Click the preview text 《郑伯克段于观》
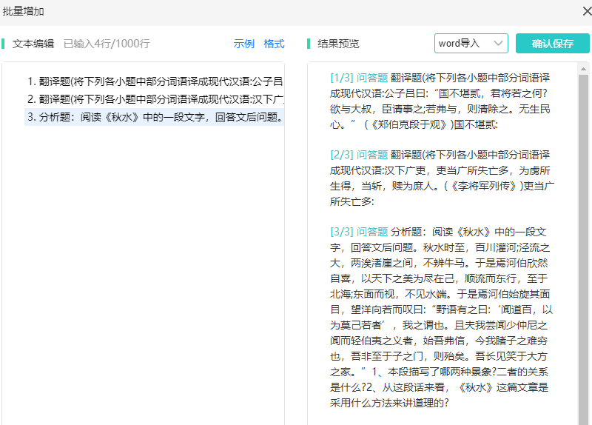This screenshot has width=592, height=425. [x=409, y=124]
